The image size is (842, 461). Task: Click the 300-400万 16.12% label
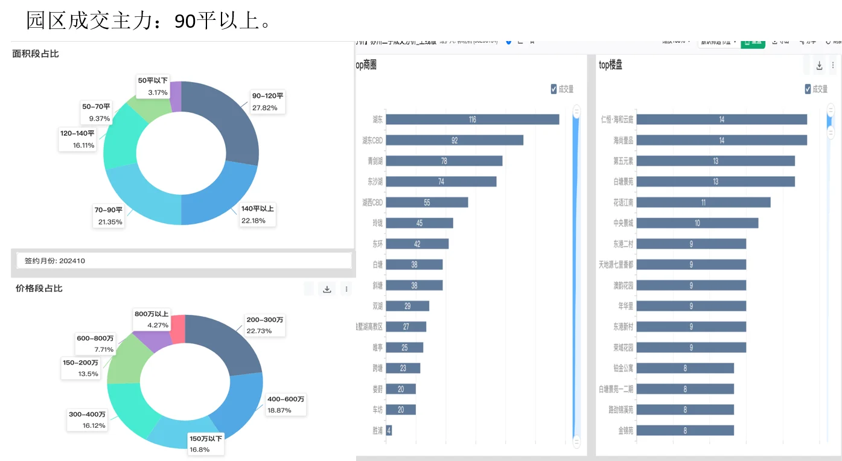point(87,420)
